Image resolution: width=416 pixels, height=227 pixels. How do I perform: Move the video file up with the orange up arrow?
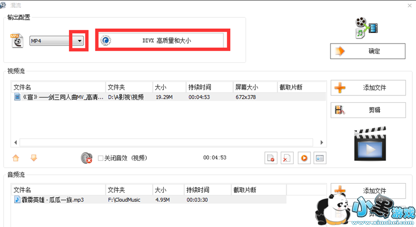16,158
